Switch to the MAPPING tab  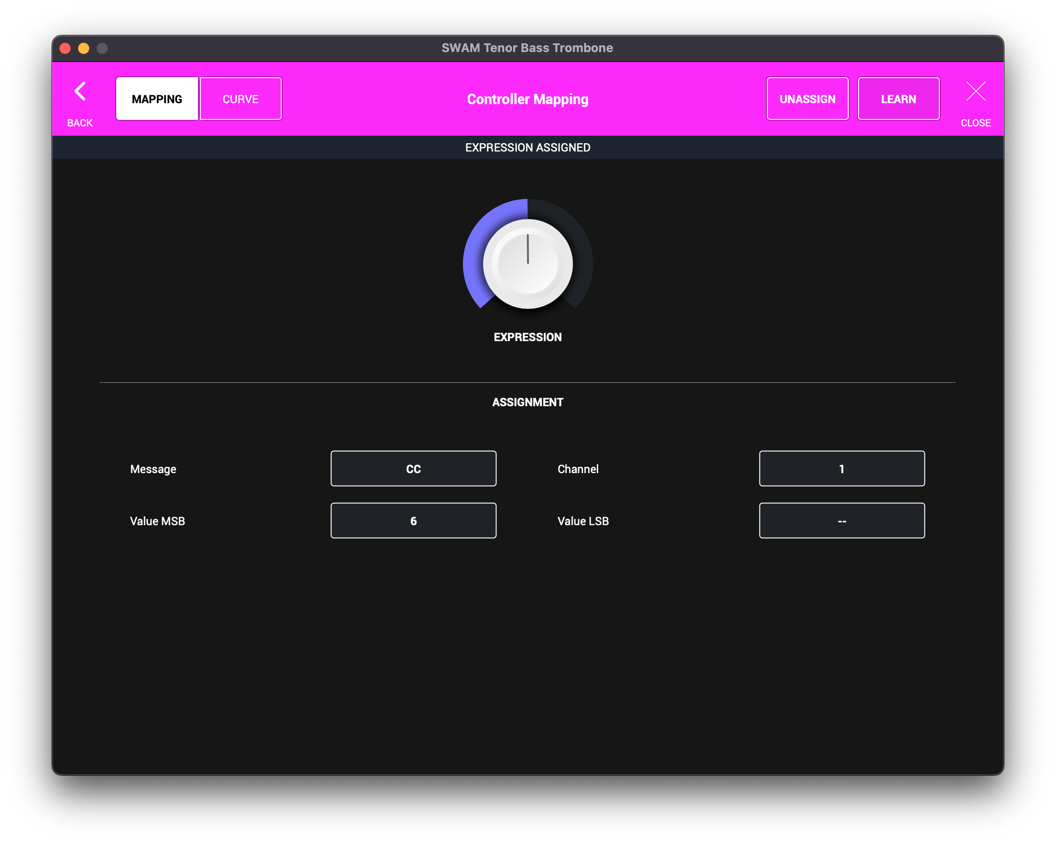(x=157, y=99)
